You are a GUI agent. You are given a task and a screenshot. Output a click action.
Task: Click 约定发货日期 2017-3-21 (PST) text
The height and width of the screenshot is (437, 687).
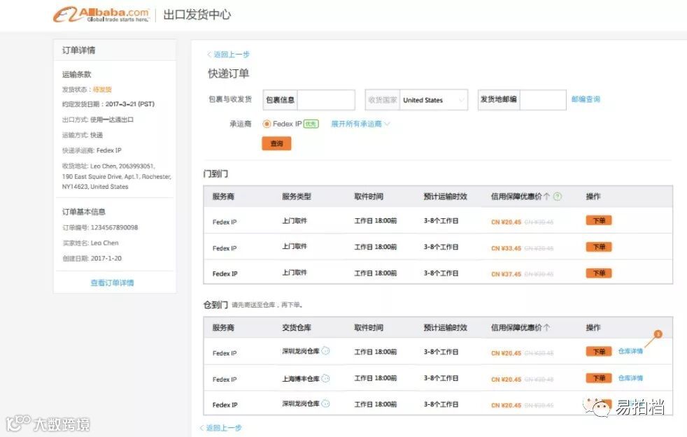click(x=108, y=104)
